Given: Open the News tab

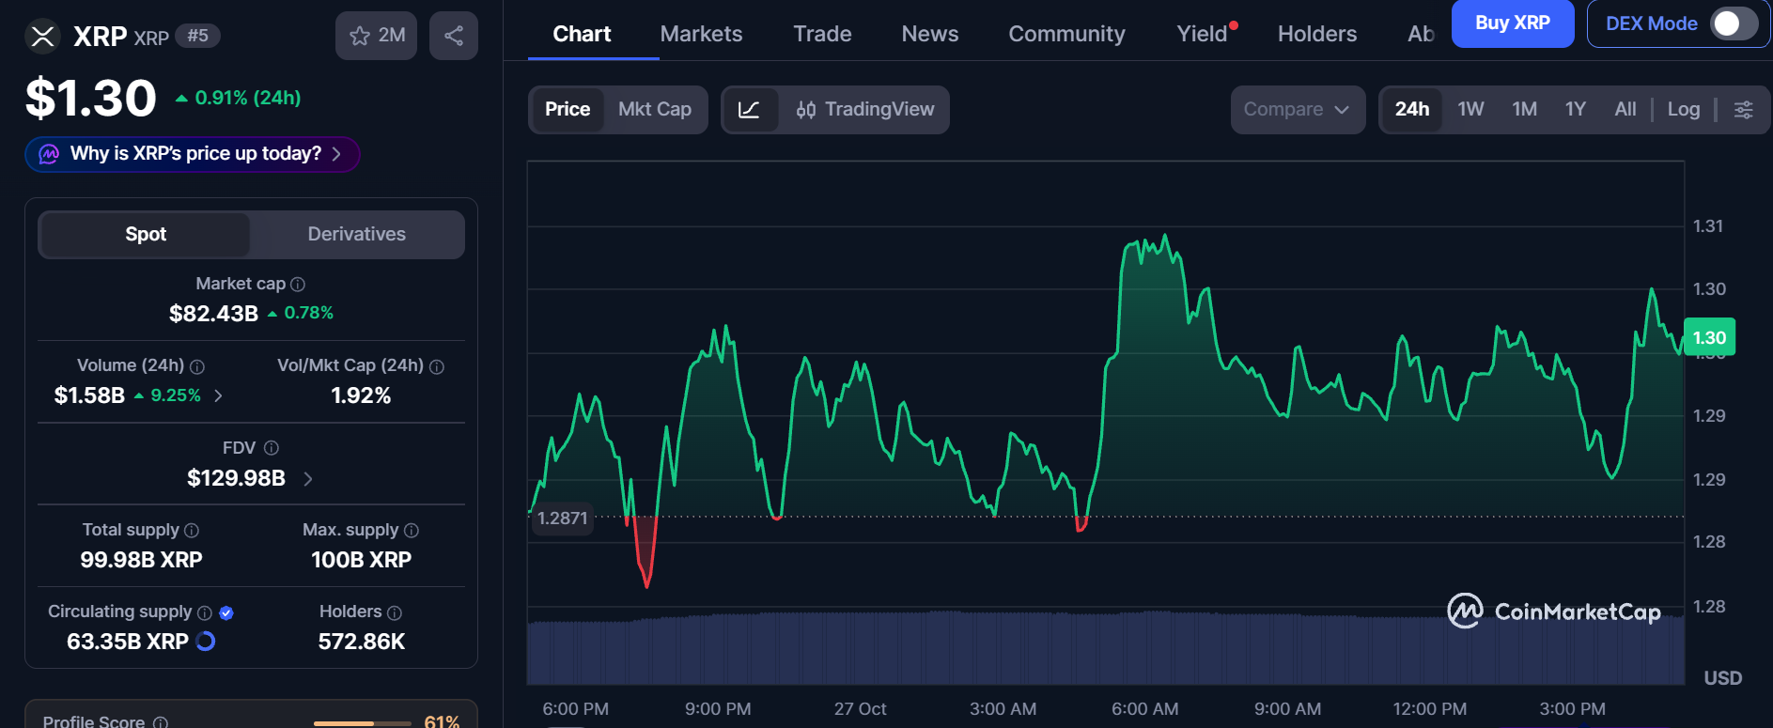Looking at the screenshot, I should click(930, 34).
